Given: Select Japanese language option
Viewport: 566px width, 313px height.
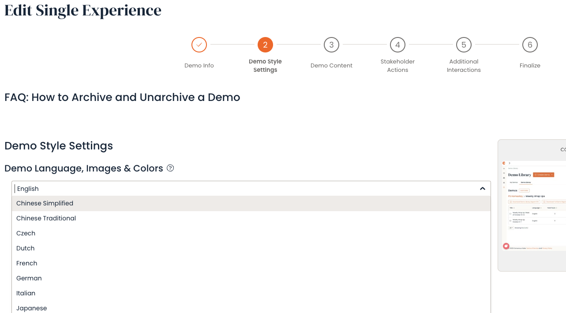Looking at the screenshot, I should click(x=251, y=307).
